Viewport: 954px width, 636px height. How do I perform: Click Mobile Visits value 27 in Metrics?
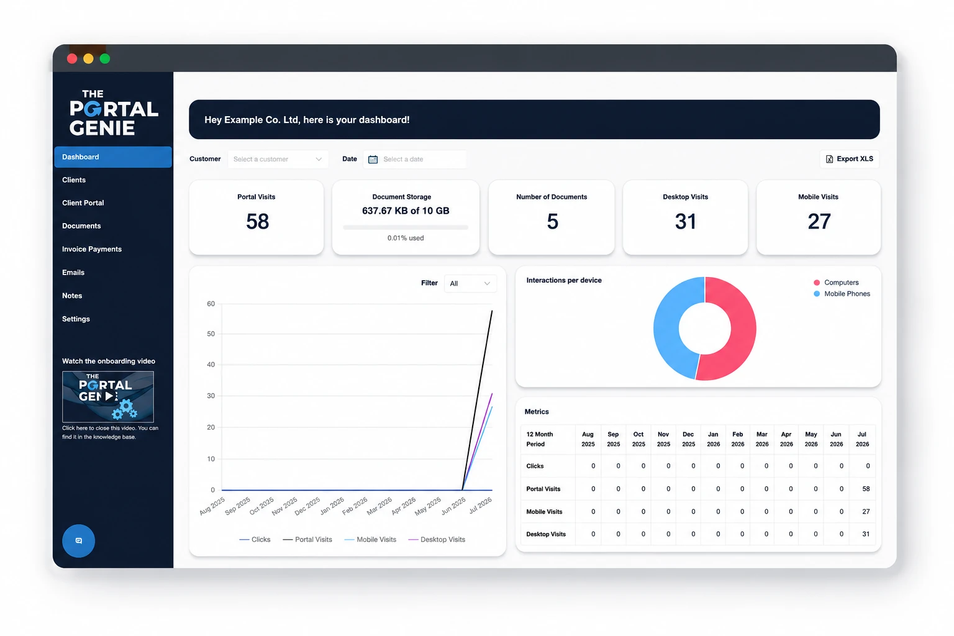click(x=866, y=512)
